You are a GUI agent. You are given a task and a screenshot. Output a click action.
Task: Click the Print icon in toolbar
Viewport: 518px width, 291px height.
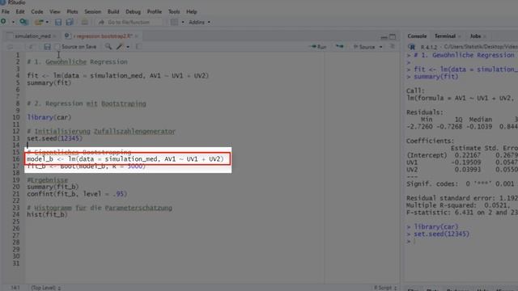pyautogui.click(x=84, y=22)
